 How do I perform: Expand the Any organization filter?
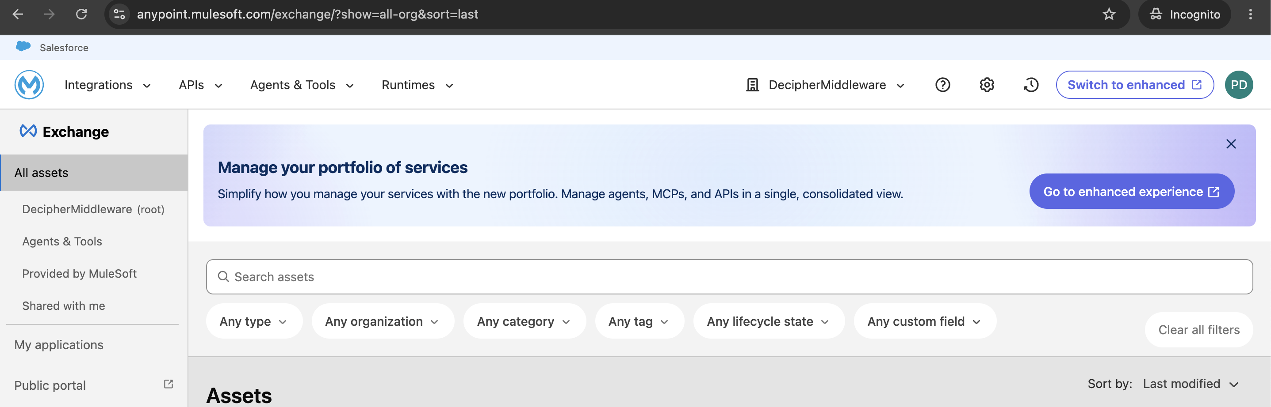(x=382, y=321)
